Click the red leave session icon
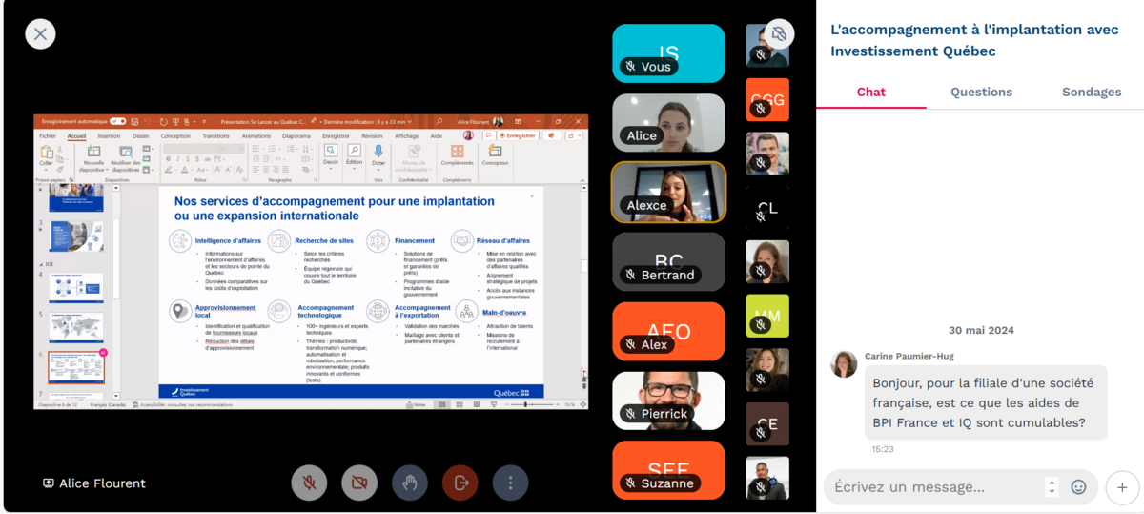Viewport: 1144px width, 514px height. [460, 483]
